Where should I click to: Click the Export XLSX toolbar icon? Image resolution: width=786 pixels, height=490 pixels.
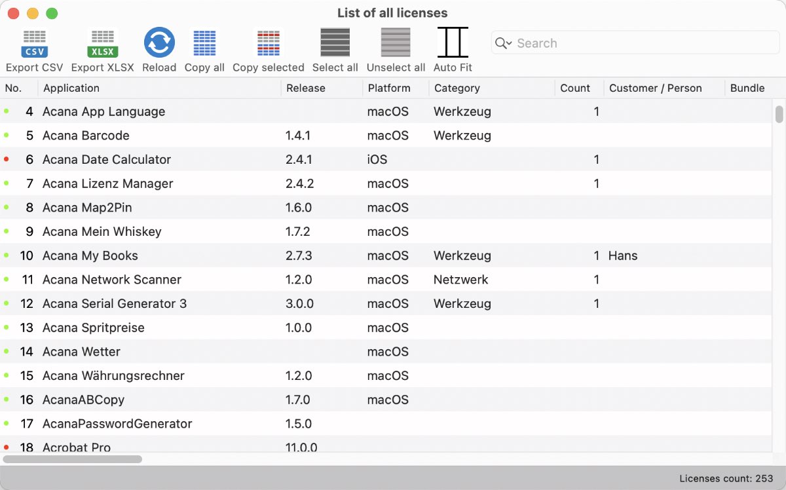pyautogui.click(x=102, y=43)
